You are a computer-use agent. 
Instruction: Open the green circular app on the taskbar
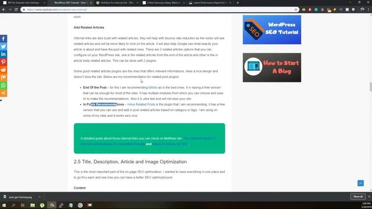click(42, 205)
